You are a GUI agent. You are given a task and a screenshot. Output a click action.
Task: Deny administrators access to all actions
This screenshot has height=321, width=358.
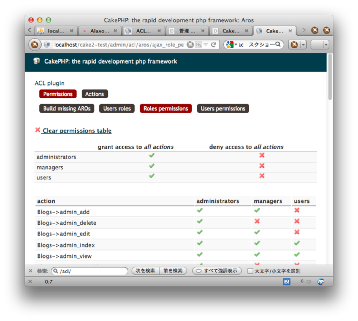(262, 155)
